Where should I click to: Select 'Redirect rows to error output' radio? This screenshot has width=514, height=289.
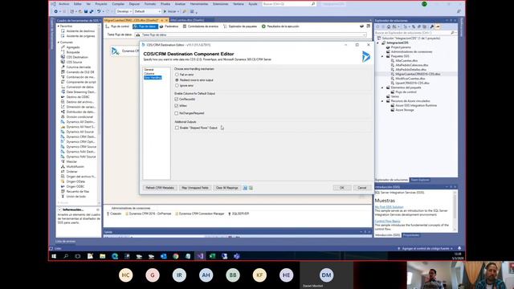point(177,80)
